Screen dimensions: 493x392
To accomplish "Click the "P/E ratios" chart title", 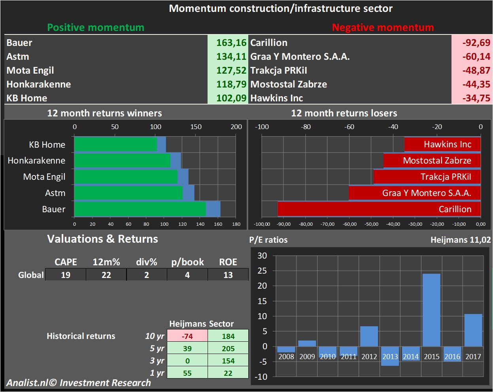I will (268, 240).
